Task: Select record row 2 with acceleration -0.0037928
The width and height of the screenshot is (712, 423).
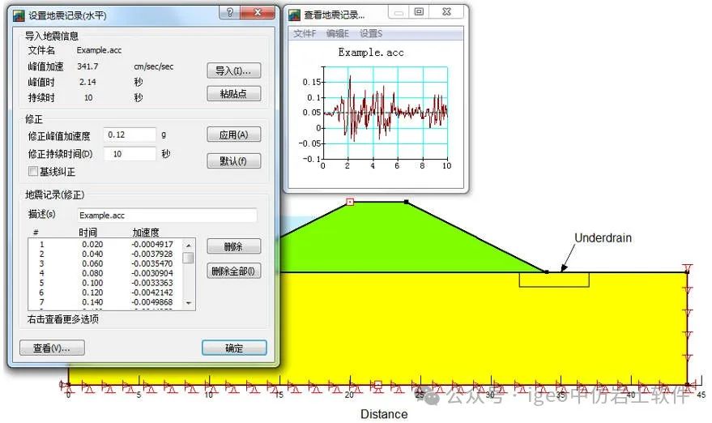Action: pos(107,254)
